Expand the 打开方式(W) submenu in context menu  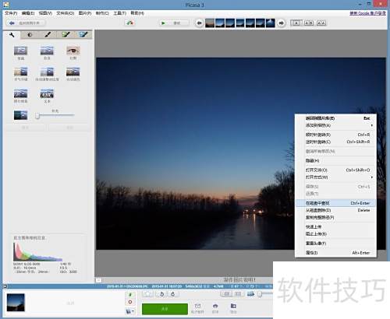point(372,177)
